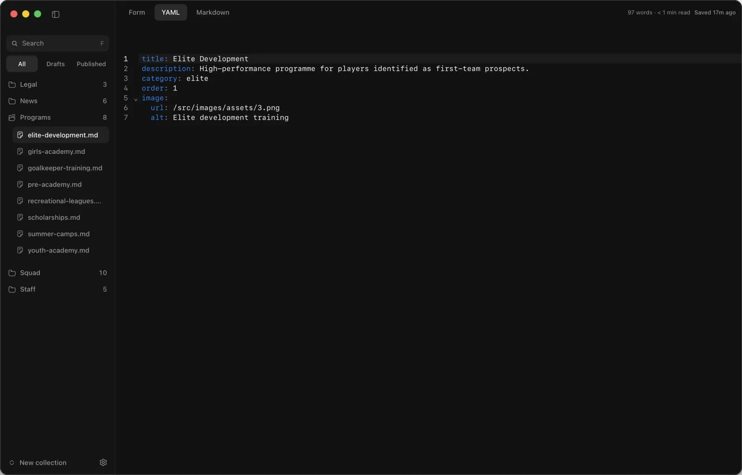742x475 pixels.
Task: Click file icon beside goalkeeper-training.md
Action: [x=20, y=168]
